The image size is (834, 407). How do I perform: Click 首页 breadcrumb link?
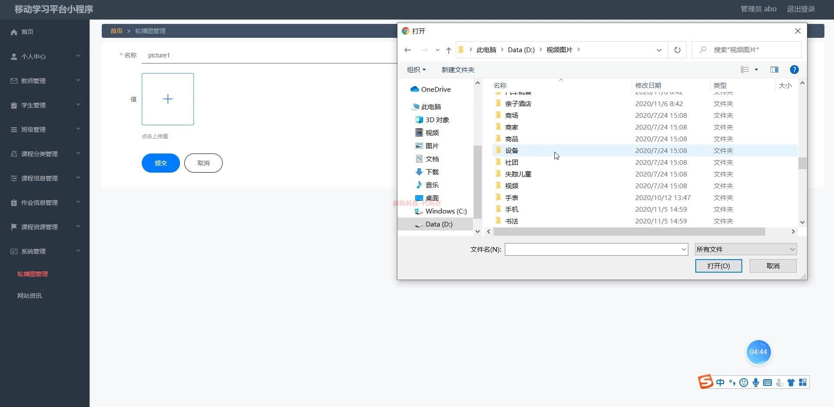[116, 31]
